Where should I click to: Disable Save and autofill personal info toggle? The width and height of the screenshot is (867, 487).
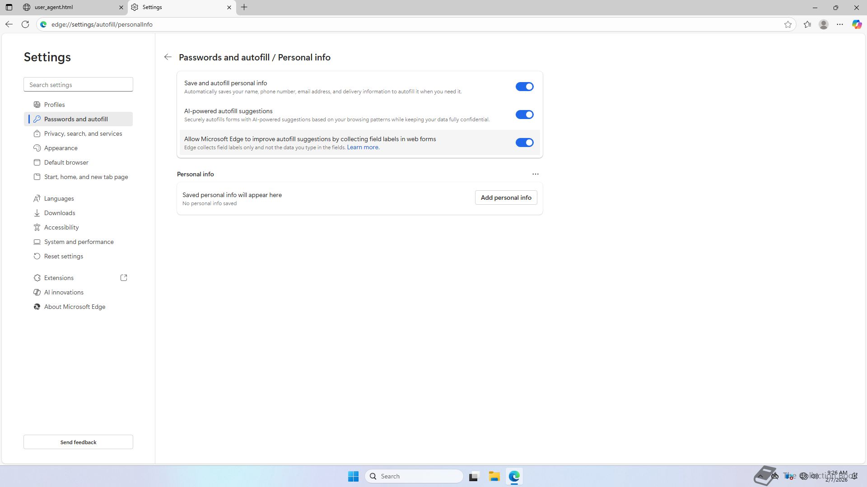pos(524,87)
